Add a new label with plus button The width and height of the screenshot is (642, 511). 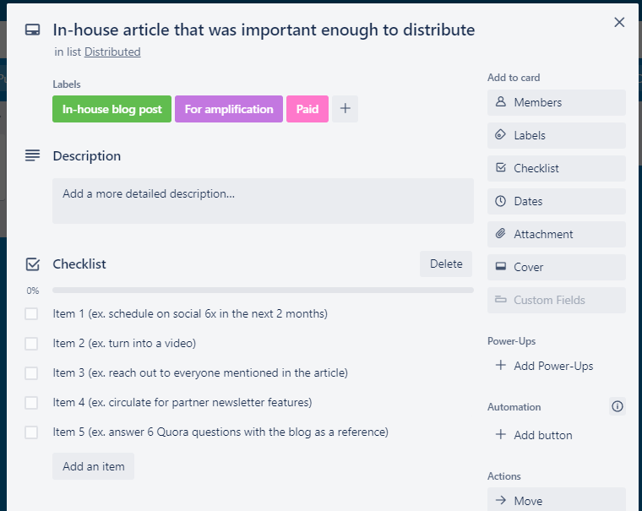[345, 109]
